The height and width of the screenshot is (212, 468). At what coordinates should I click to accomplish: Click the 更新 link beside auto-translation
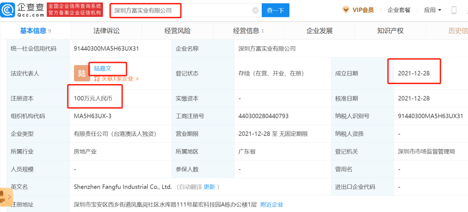tap(209, 187)
